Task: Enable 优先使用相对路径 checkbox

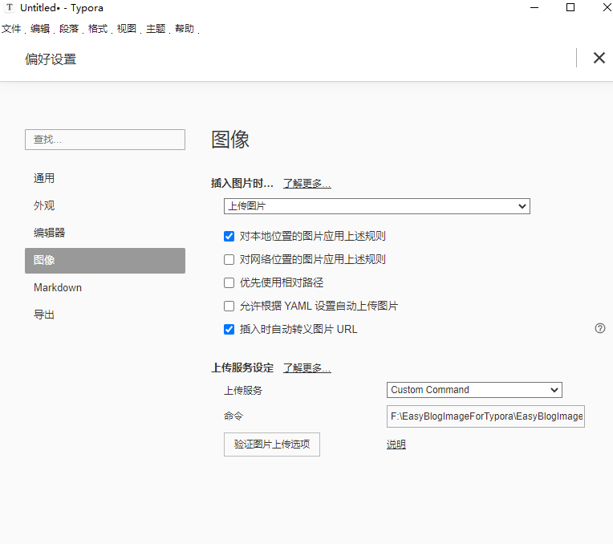Action: [x=229, y=282]
